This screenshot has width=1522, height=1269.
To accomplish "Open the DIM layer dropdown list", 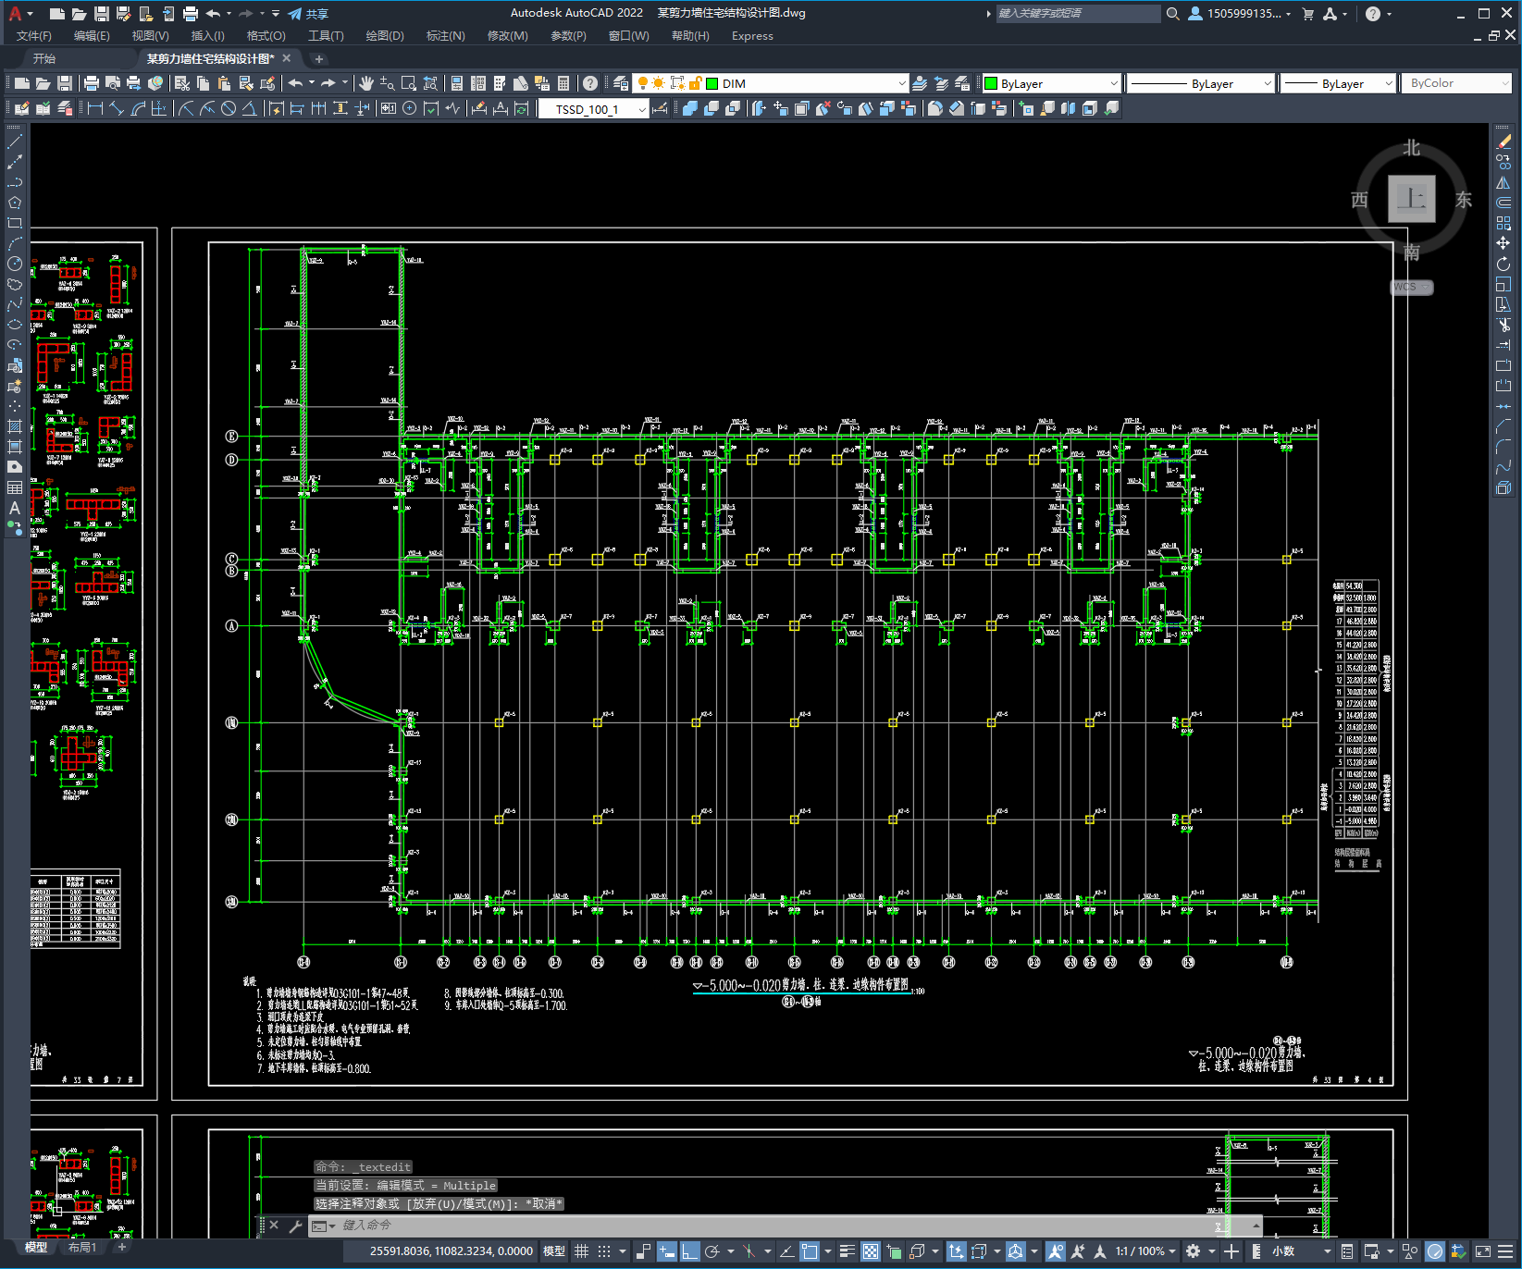I will pyautogui.click(x=901, y=83).
